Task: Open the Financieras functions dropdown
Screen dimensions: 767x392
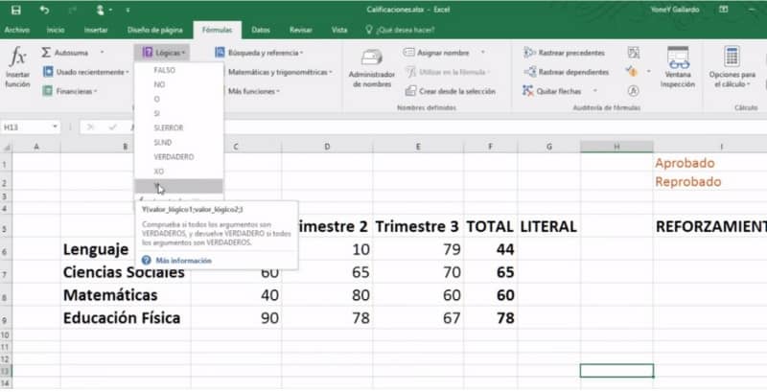Action: coord(70,91)
